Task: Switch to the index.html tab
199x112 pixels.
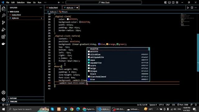Action: [53, 8]
